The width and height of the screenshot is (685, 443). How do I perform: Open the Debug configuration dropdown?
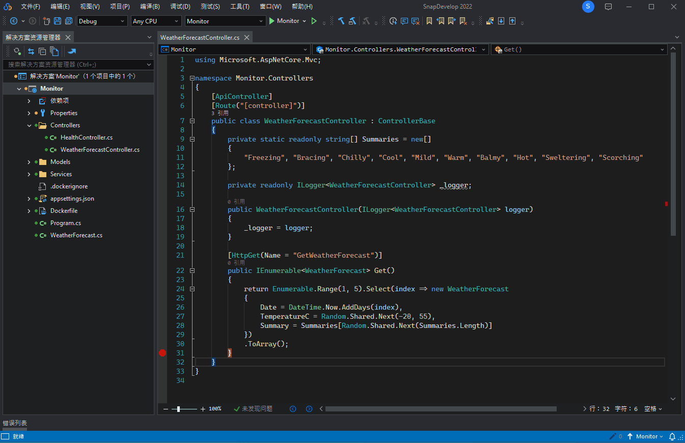[x=102, y=21]
